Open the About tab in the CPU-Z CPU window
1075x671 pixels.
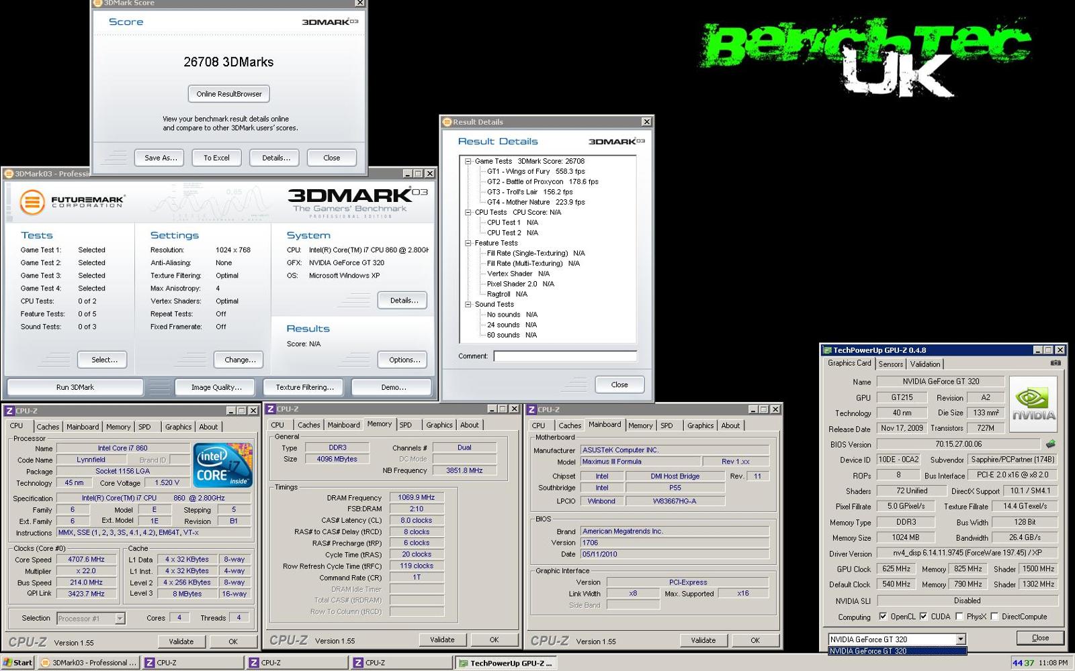point(208,427)
